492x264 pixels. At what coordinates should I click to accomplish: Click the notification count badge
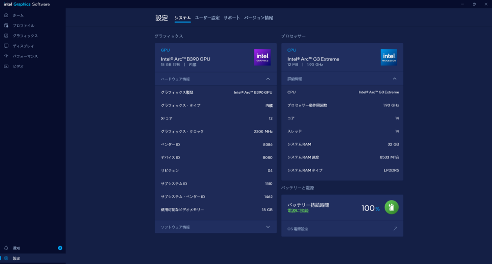[x=60, y=248]
